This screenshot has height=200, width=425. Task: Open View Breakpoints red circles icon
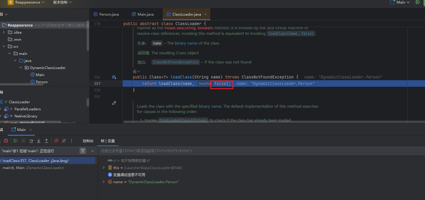pyautogui.click(x=56, y=141)
